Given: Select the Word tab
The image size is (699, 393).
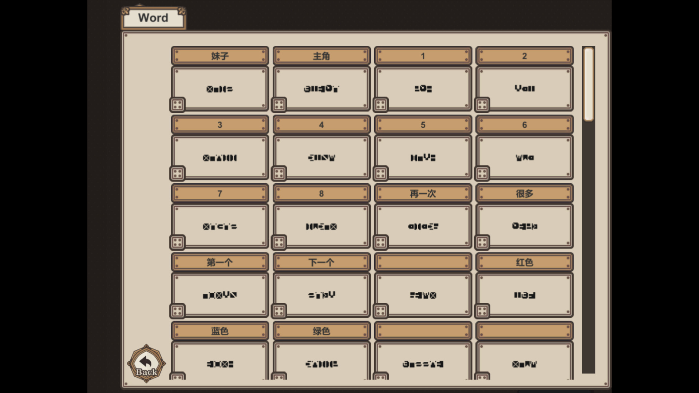Looking at the screenshot, I should tap(153, 18).
